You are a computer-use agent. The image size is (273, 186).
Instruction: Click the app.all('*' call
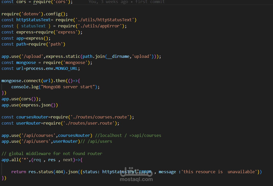coord(15,160)
